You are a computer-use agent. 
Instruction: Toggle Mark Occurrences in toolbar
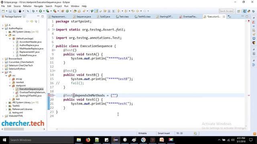point(96,11)
